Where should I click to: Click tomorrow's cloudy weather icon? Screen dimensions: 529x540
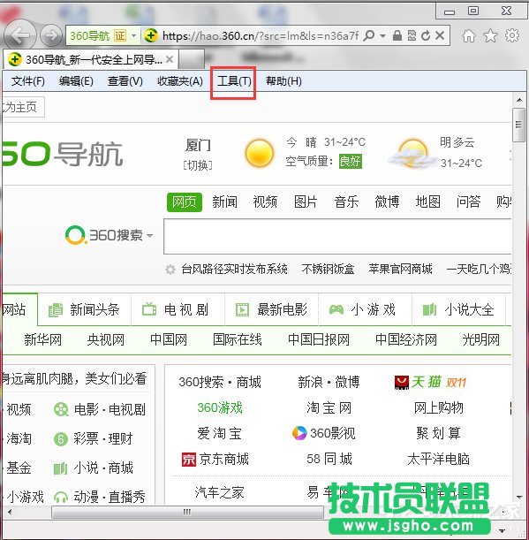412,154
